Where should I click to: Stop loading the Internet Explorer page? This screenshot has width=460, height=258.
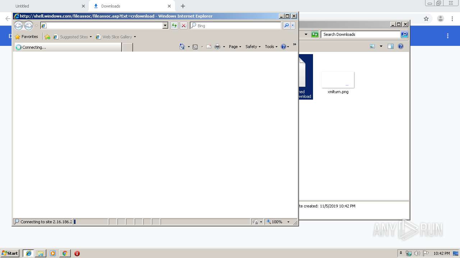click(x=184, y=25)
